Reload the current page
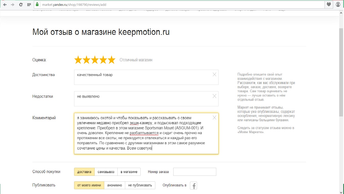 [21, 5]
